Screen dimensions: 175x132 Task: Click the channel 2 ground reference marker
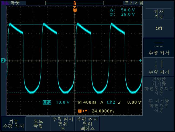(x=4, y=61)
